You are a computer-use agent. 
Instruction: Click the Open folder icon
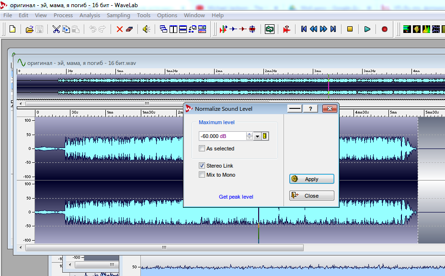(29, 29)
